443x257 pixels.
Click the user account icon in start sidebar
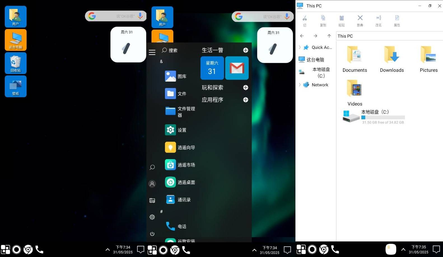(x=152, y=184)
